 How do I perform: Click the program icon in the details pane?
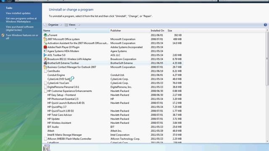tap(47, 148)
